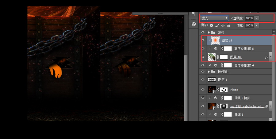Expand the 锁妖箱 layer group

coord(209,72)
